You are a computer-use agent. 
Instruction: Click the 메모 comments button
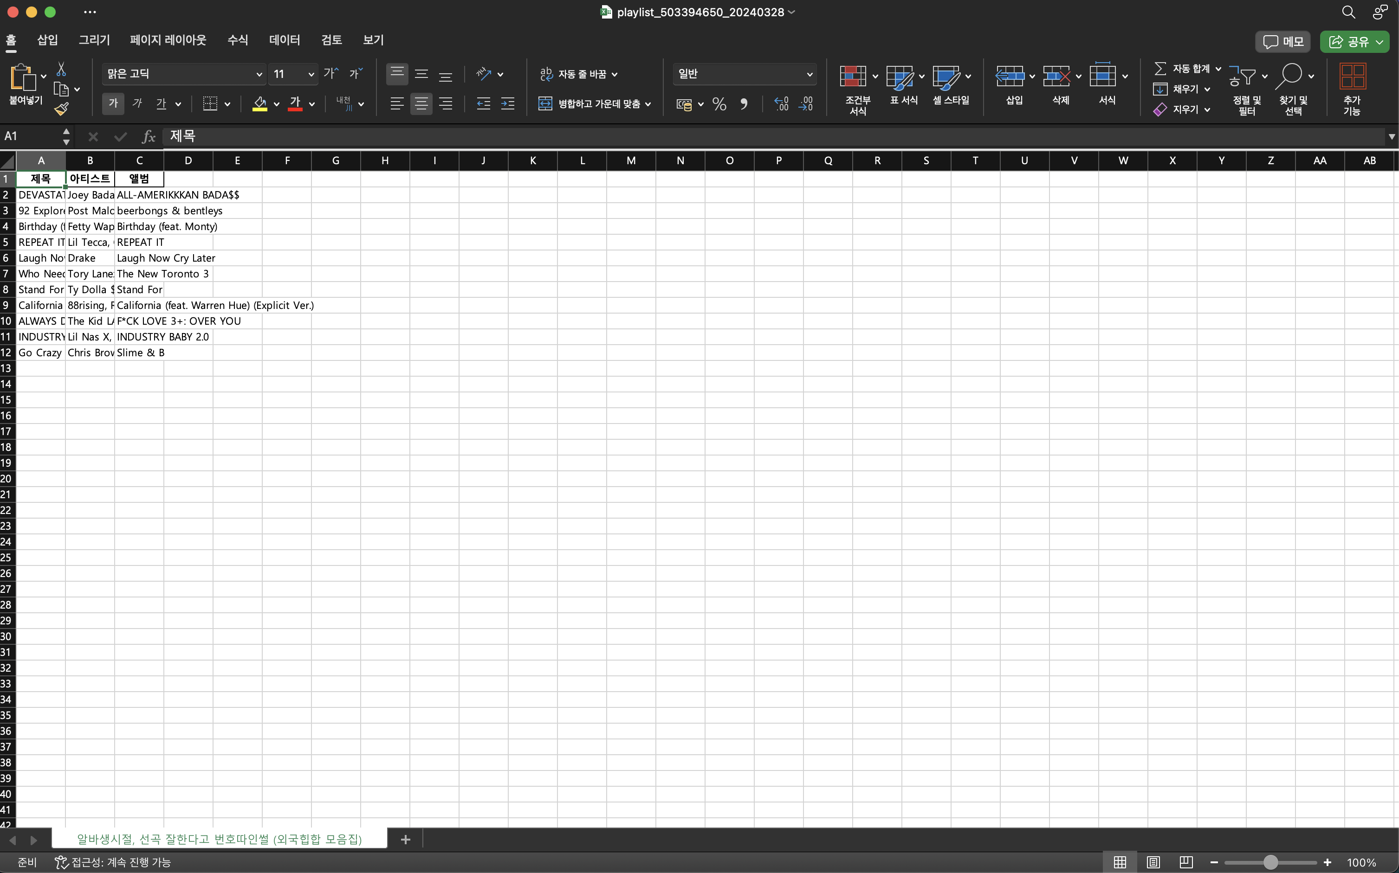(x=1283, y=42)
